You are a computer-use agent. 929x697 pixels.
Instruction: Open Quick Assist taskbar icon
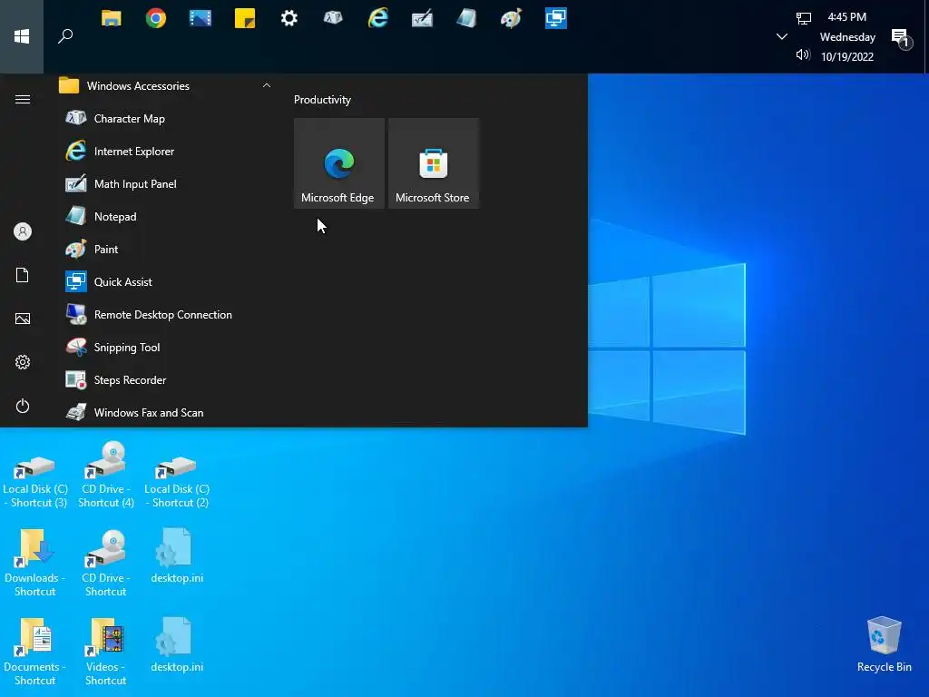pos(556,18)
